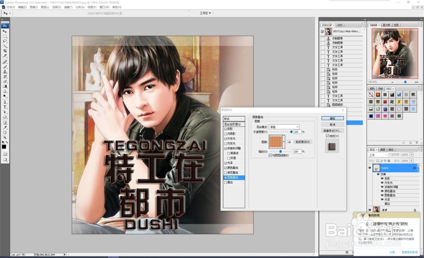Switch to the 颜色 color tab
The image size is (424, 258).
[372, 89]
